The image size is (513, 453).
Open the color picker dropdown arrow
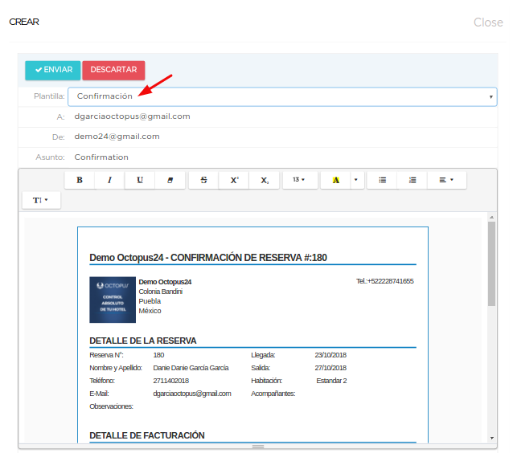357,180
